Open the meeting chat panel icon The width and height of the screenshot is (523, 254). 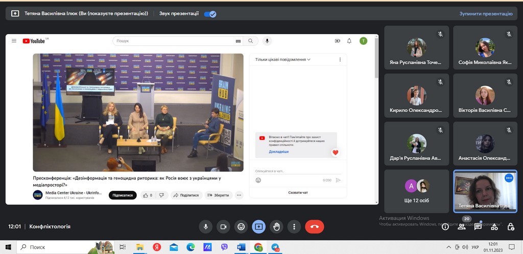[x=478, y=226]
